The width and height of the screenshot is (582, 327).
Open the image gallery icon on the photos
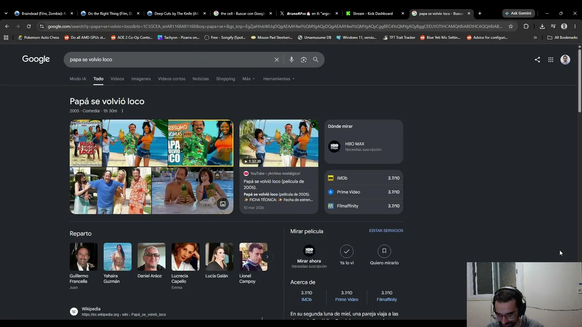(x=223, y=204)
